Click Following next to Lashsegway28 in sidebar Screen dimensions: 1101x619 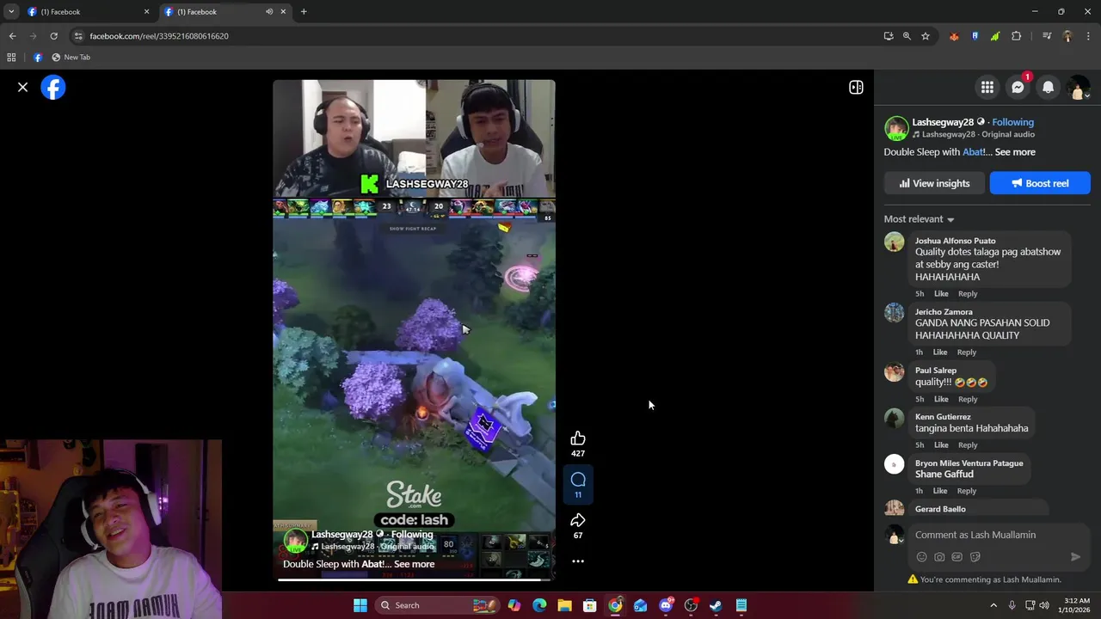[x=1012, y=122]
